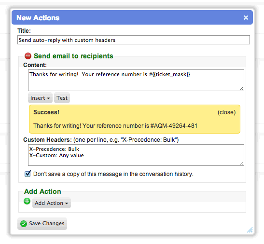264x244 pixels.
Task: Click the Success message preview text
Action: coord(115,126)
